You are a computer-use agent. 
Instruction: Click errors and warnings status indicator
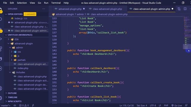point(24,106)
